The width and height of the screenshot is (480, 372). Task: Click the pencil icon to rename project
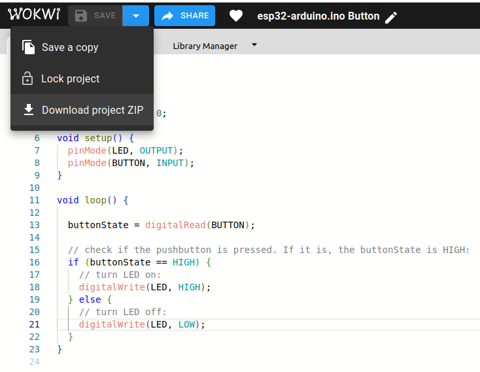coord(391,17)
